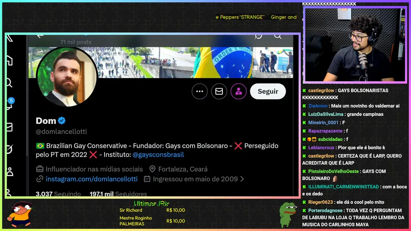
Task: Click chat username Mineirin_0001
Action: pos(323,123)
